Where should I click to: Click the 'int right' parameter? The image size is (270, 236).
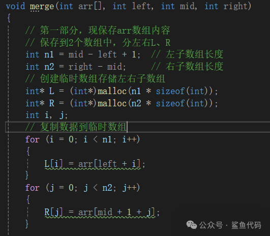(x=226, y=6)
